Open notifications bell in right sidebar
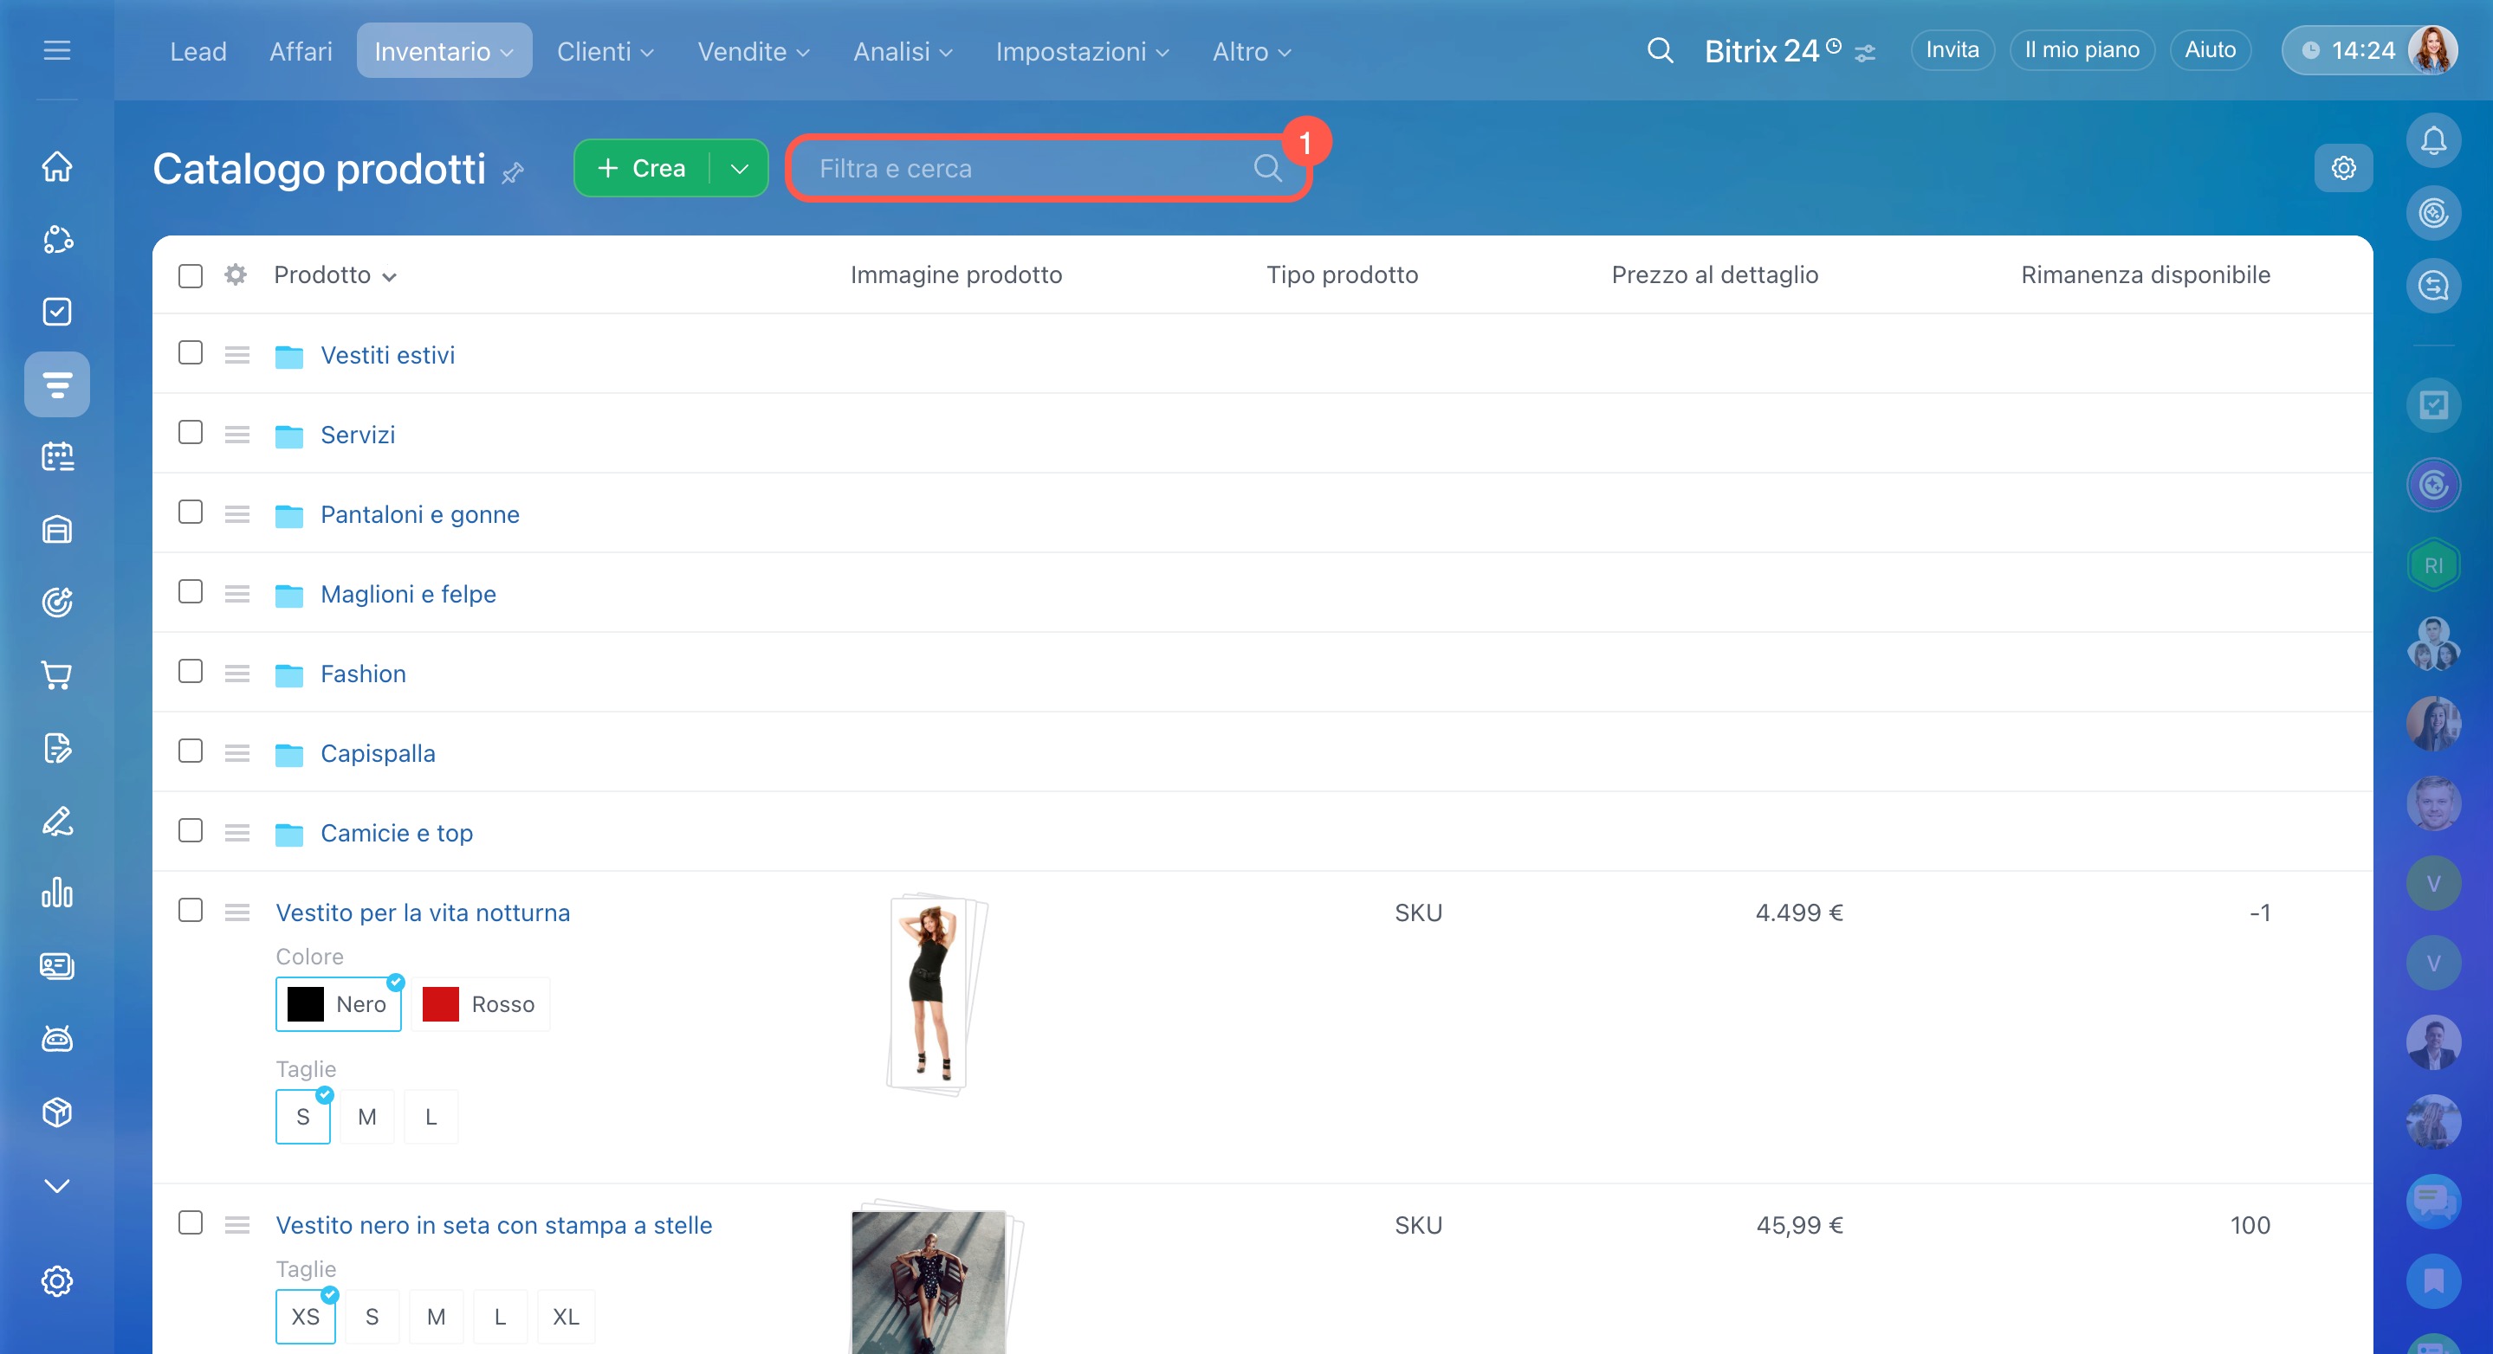The image size is (2493, 1354). (2433, 141)
